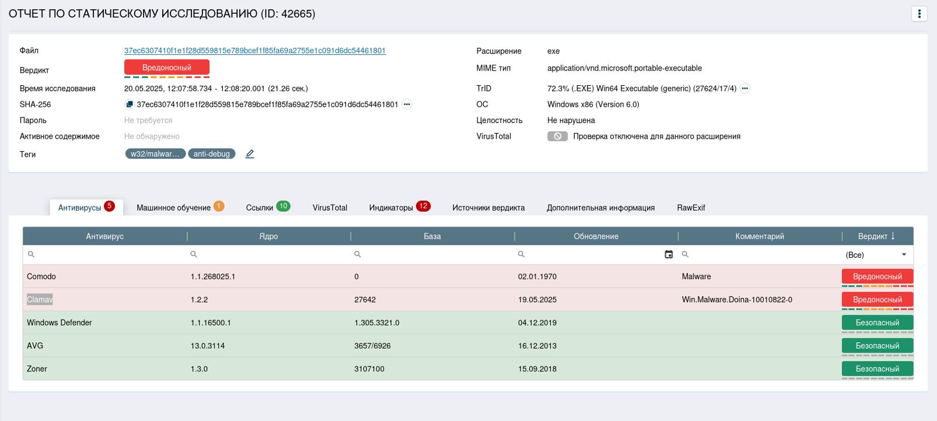The width and height of the screenshot is (937, 421).
Task: Open the three-dot report options menu
Action: (919, 13)
